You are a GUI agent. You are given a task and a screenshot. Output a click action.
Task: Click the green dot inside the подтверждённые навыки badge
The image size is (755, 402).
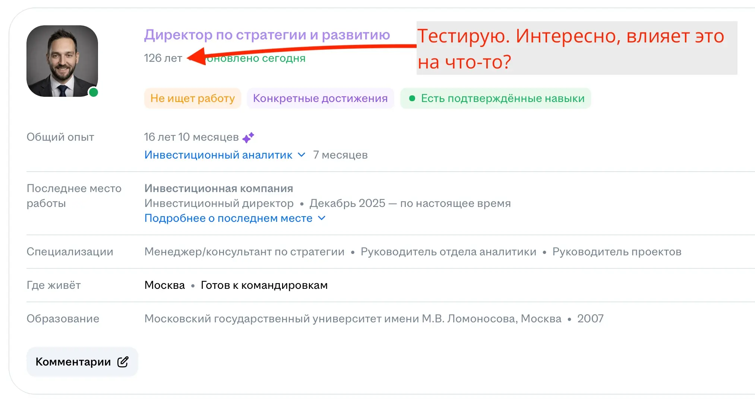pos(412,98)
